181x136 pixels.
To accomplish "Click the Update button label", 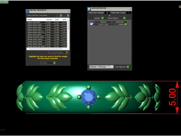I will (97, 18).
